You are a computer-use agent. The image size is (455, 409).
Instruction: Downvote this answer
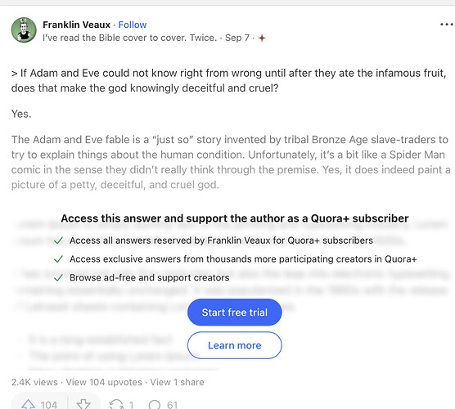click(x=83, y=404)
